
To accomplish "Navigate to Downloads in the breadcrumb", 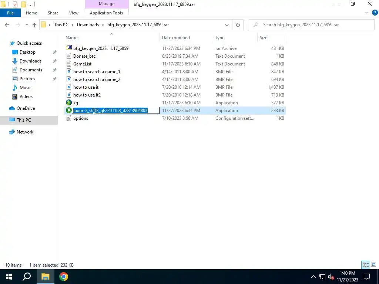I will (x=88, y=25).
